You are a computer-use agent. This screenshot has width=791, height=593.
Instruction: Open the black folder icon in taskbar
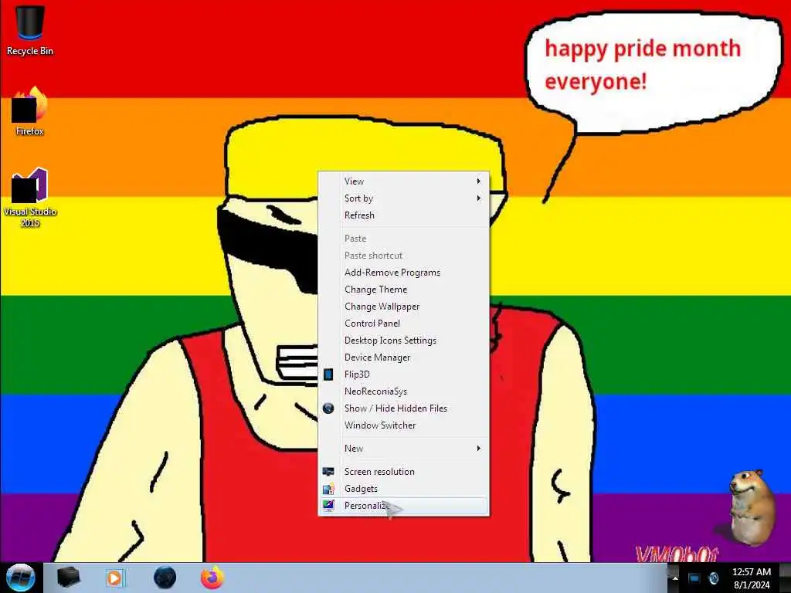[x=68, y=578]
